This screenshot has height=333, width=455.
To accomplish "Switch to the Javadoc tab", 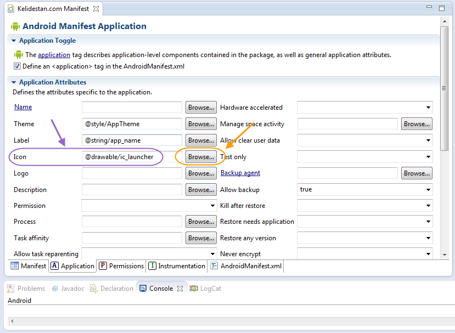I will [68, 289].
